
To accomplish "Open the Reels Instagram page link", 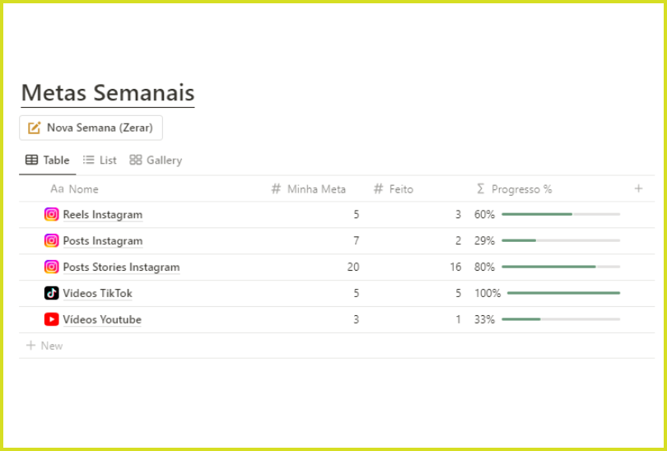I will click(103, 215).
